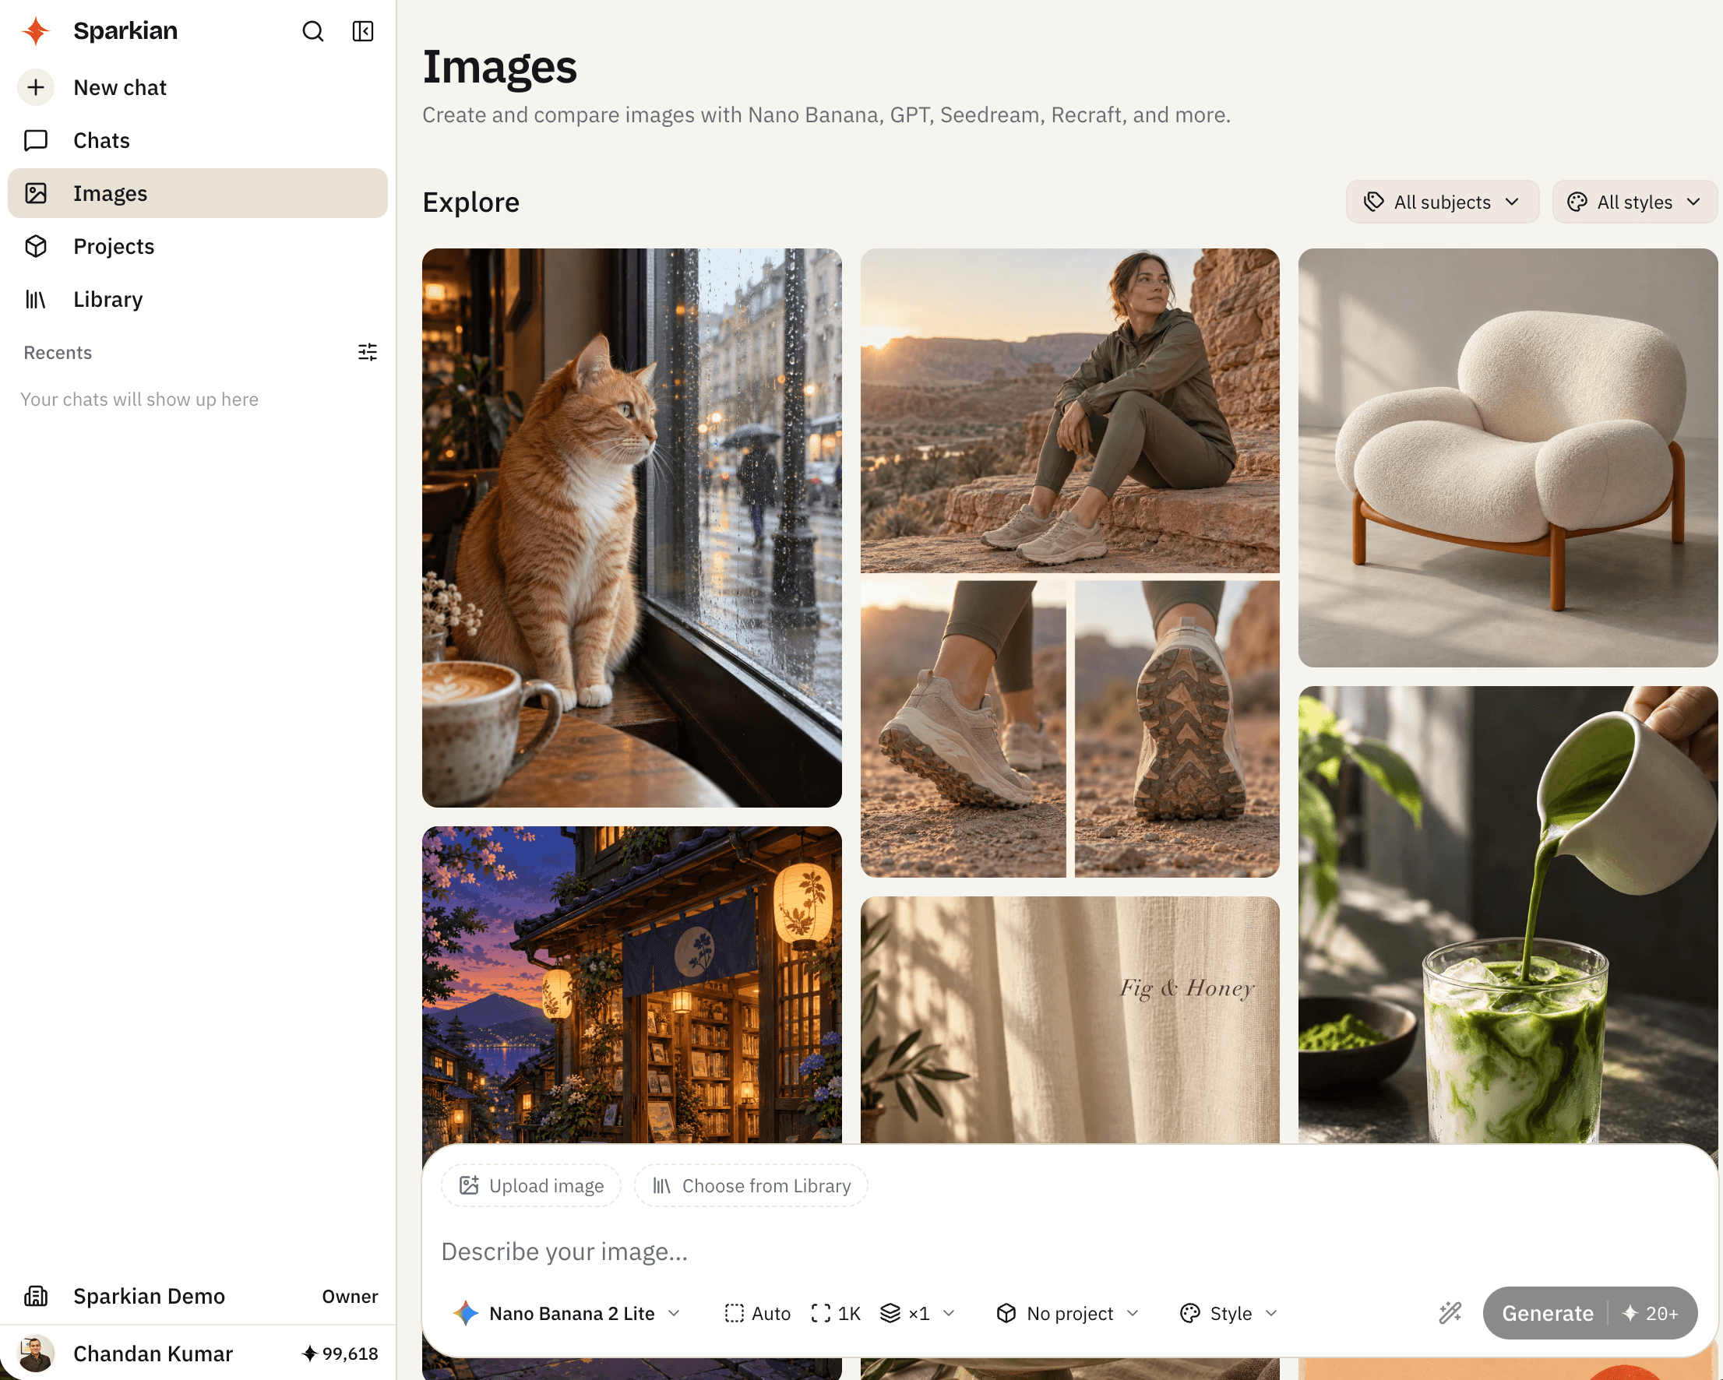The image size is (1723, 1380).
Task: Click the Chandan Kumar account name
Action: [153, 1354]
